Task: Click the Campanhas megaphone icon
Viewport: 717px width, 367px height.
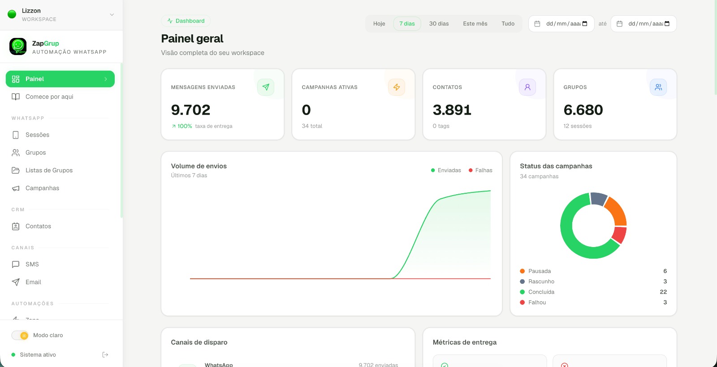Action: (16, 188)
